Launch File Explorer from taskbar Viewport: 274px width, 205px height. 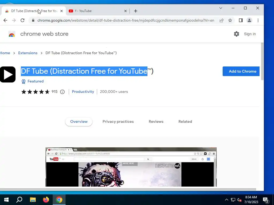pos(33,200)
